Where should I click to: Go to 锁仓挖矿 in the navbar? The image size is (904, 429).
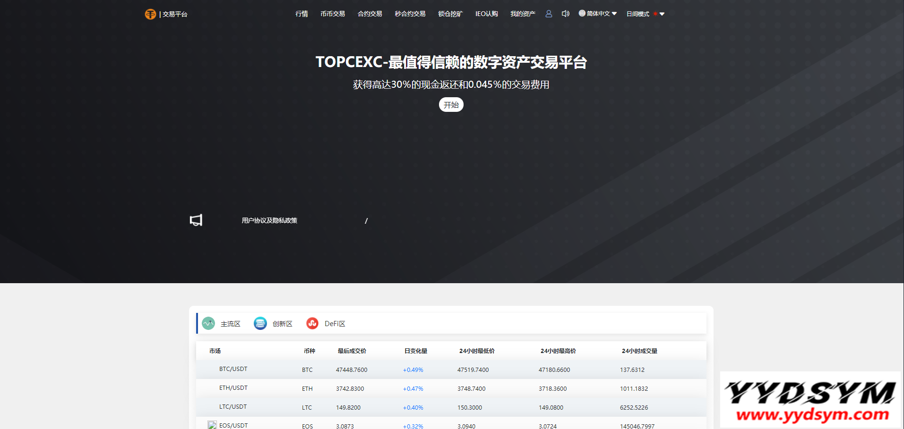pos(450,14)
